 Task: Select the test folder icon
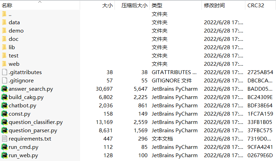[x=4, y=55]
